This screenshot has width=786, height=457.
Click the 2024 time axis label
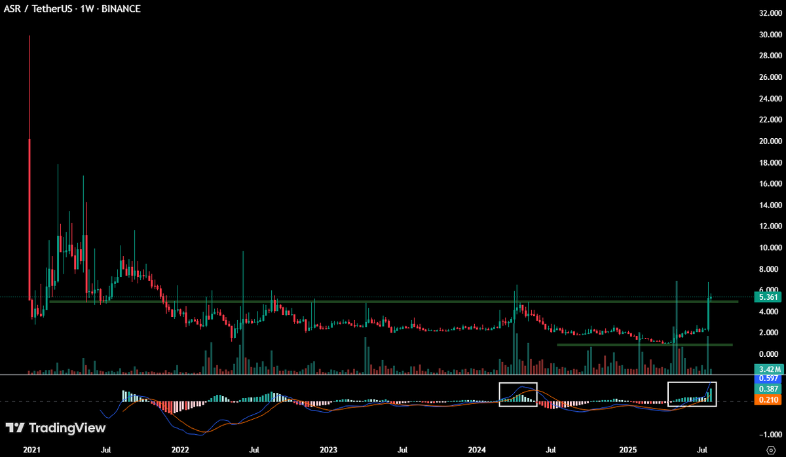click(477, 450)
